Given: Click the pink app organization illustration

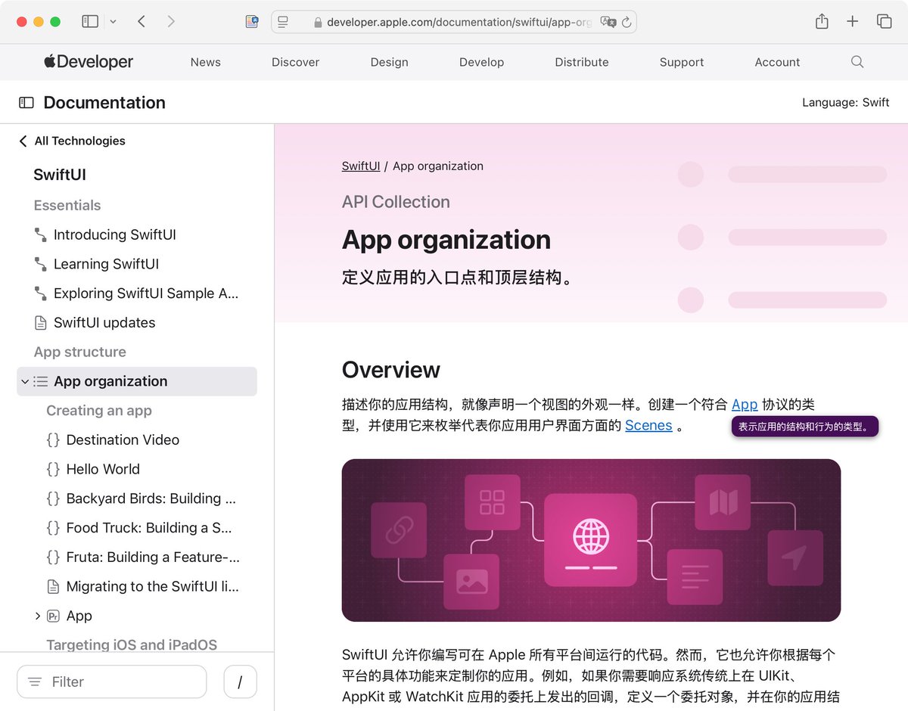Looking at the screenshot, I should tap(591, 540).
